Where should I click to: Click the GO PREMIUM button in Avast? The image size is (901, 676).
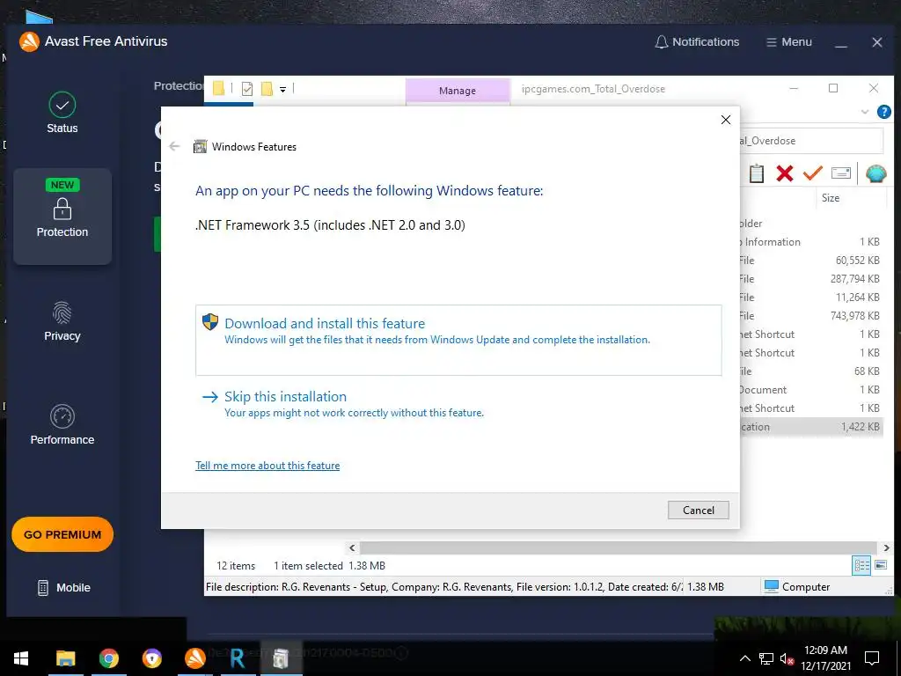pyautogui.click(x=62, y=534)
